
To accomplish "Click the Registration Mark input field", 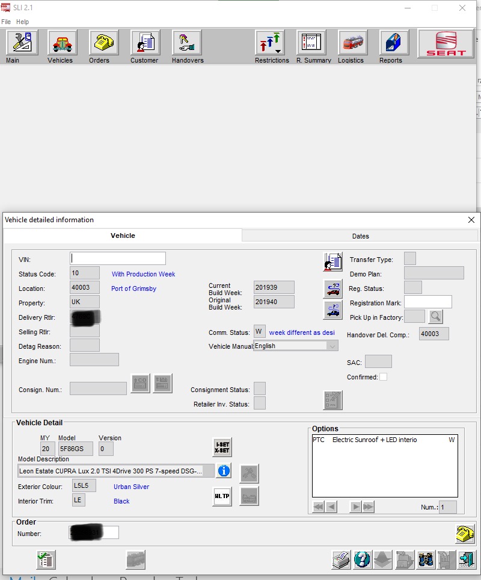I will [x=428, y=302].
